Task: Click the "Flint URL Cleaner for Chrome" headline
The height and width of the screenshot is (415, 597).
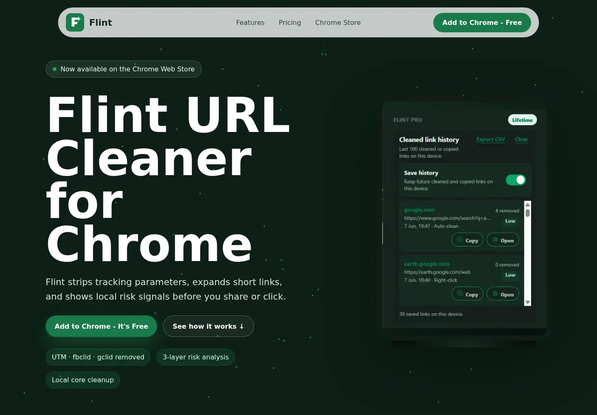Action: [x=168, y=179]
